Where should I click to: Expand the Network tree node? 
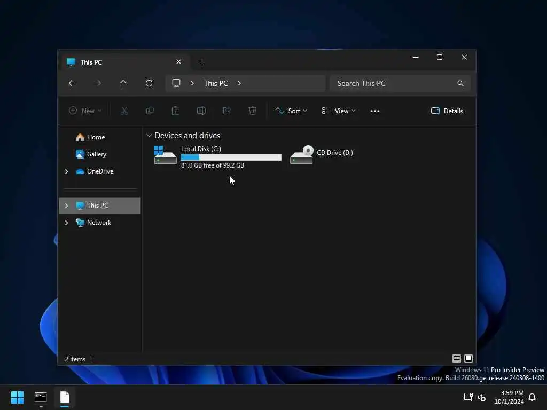pos(66,223)
